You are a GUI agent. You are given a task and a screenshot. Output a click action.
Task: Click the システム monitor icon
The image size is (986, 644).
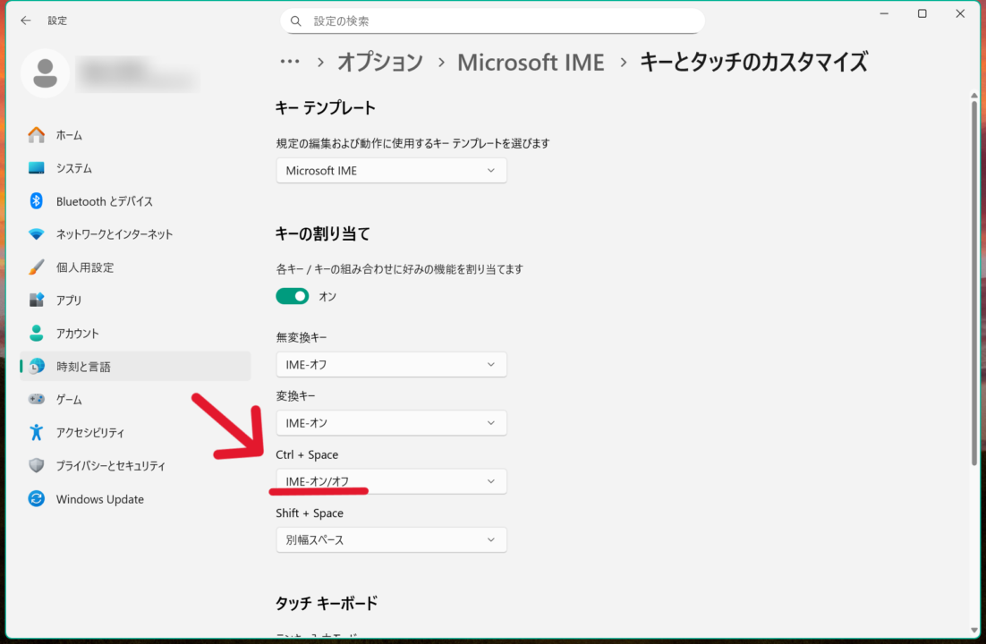37,168
